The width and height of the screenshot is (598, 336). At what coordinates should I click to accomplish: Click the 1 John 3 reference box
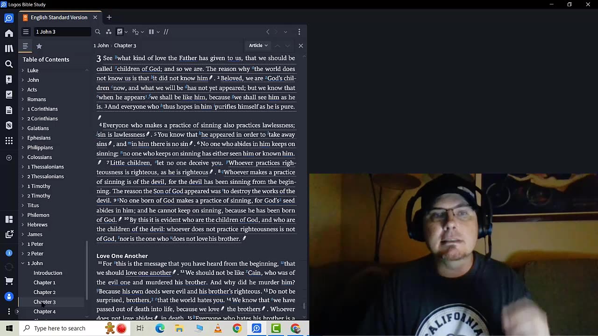point(63,32)
